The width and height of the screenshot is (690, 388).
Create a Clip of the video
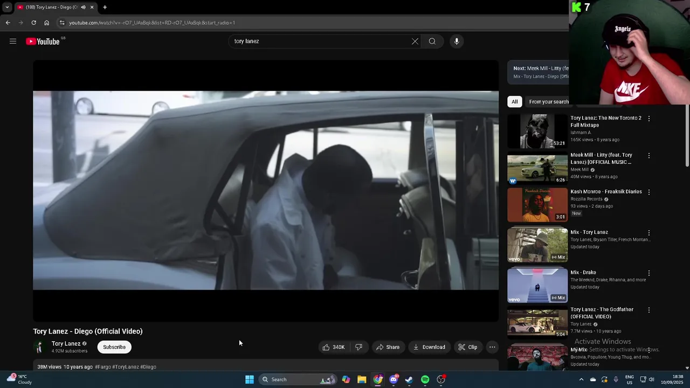(x=468, y=347)
